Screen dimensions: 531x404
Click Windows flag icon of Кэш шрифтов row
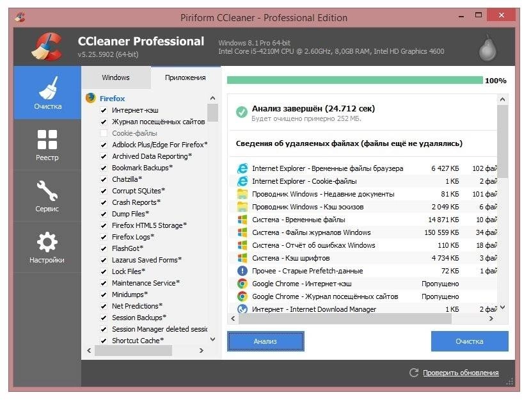(x=242, y=258)
